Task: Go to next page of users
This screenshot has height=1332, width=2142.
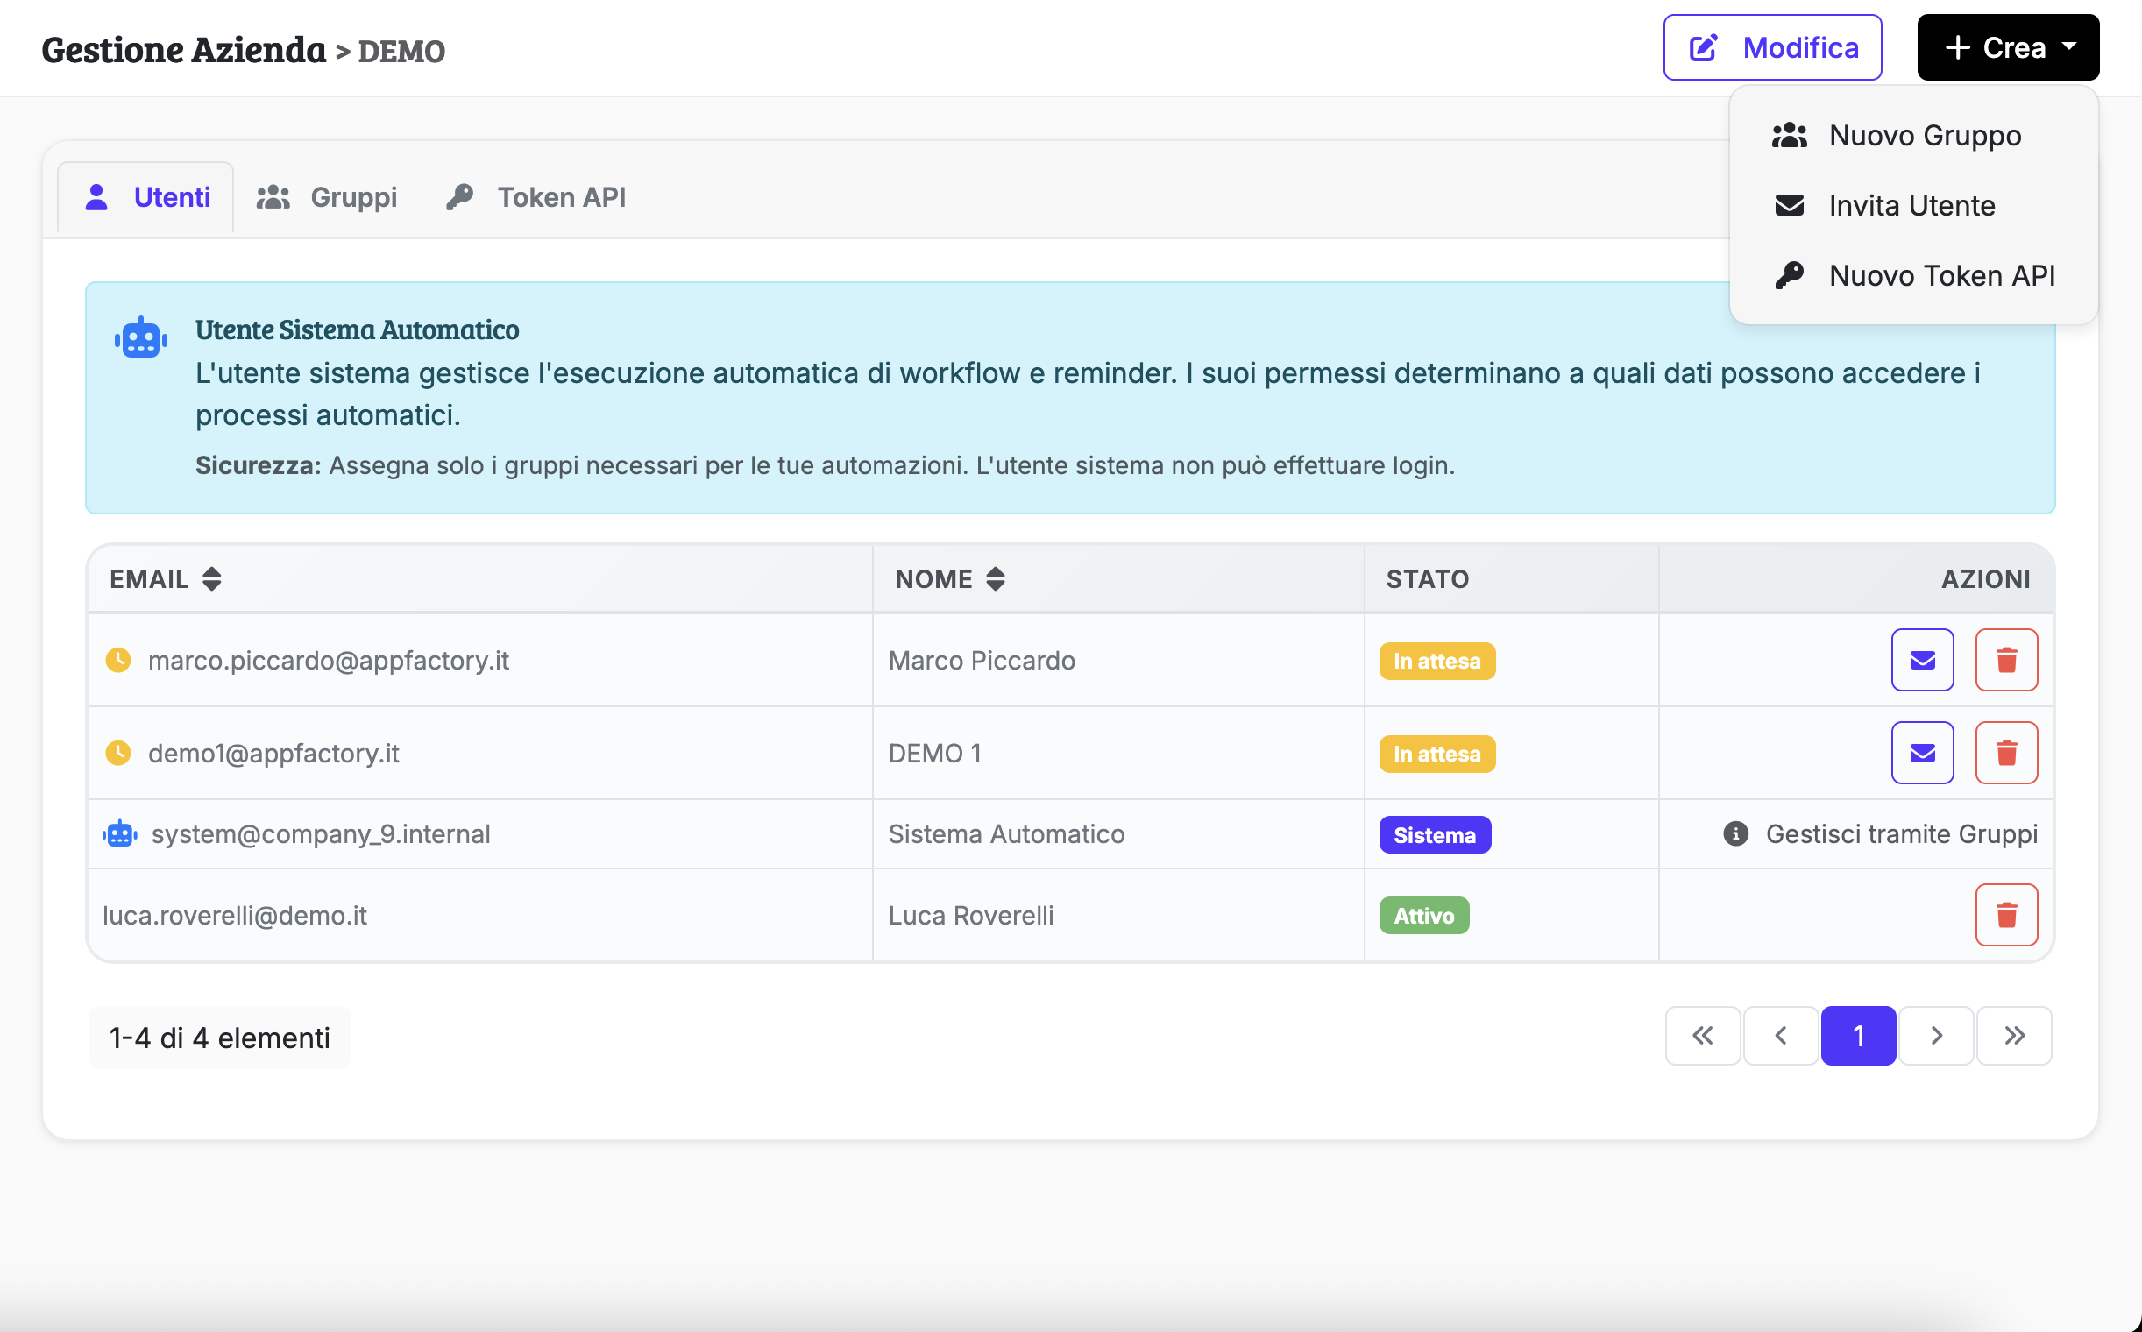Action: click(x=1936, y=1036)
